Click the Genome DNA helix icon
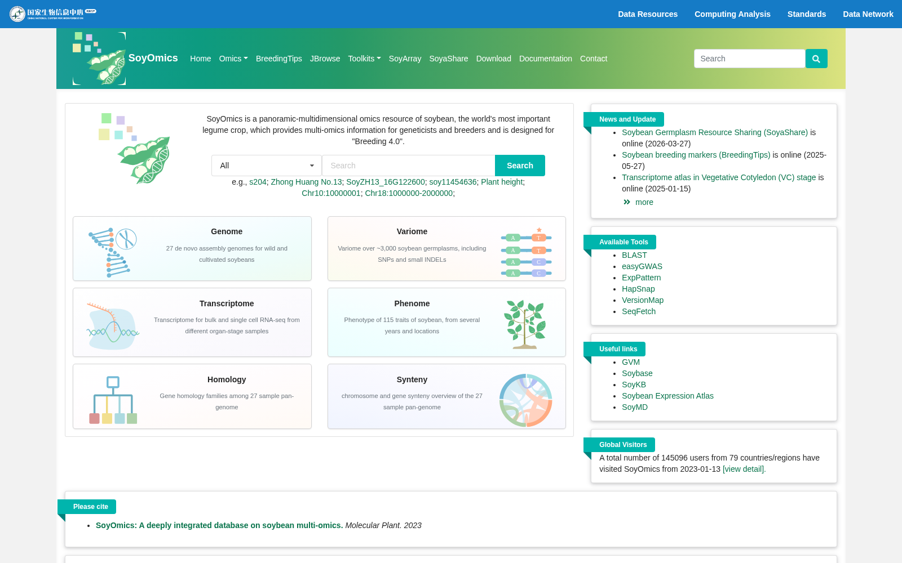This screenshot has height=563, width=902. coord(113,252)
